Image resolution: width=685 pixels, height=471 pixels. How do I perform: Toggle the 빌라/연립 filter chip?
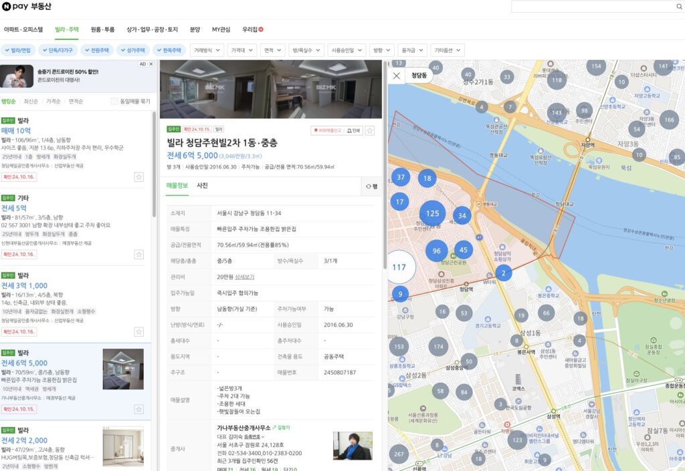(18, 50)
